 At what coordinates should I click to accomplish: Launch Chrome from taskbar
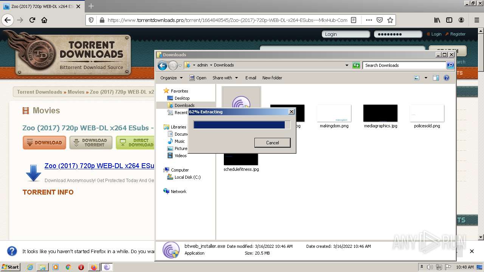[x=68, y=267]
